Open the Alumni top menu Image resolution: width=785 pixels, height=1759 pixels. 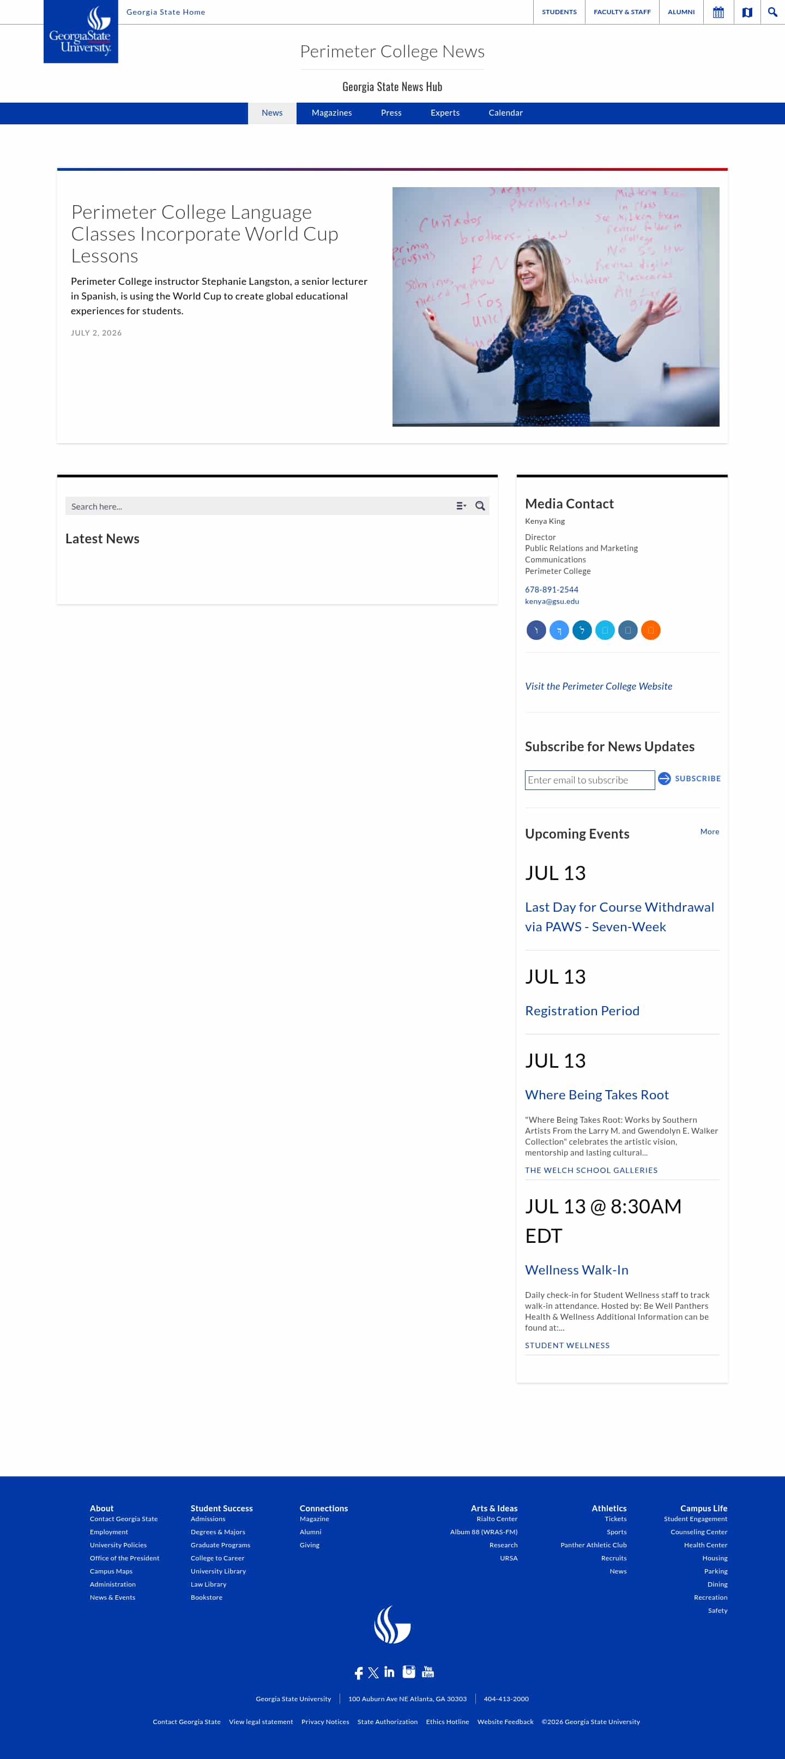(x=681, y=13)
